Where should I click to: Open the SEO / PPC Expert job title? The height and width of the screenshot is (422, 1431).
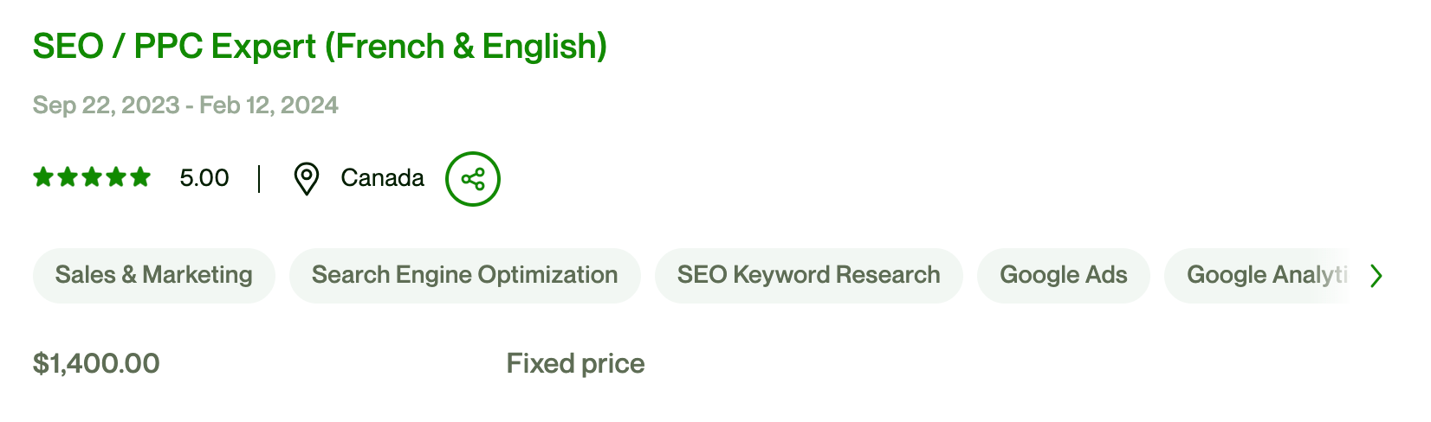tap(320, 47)
